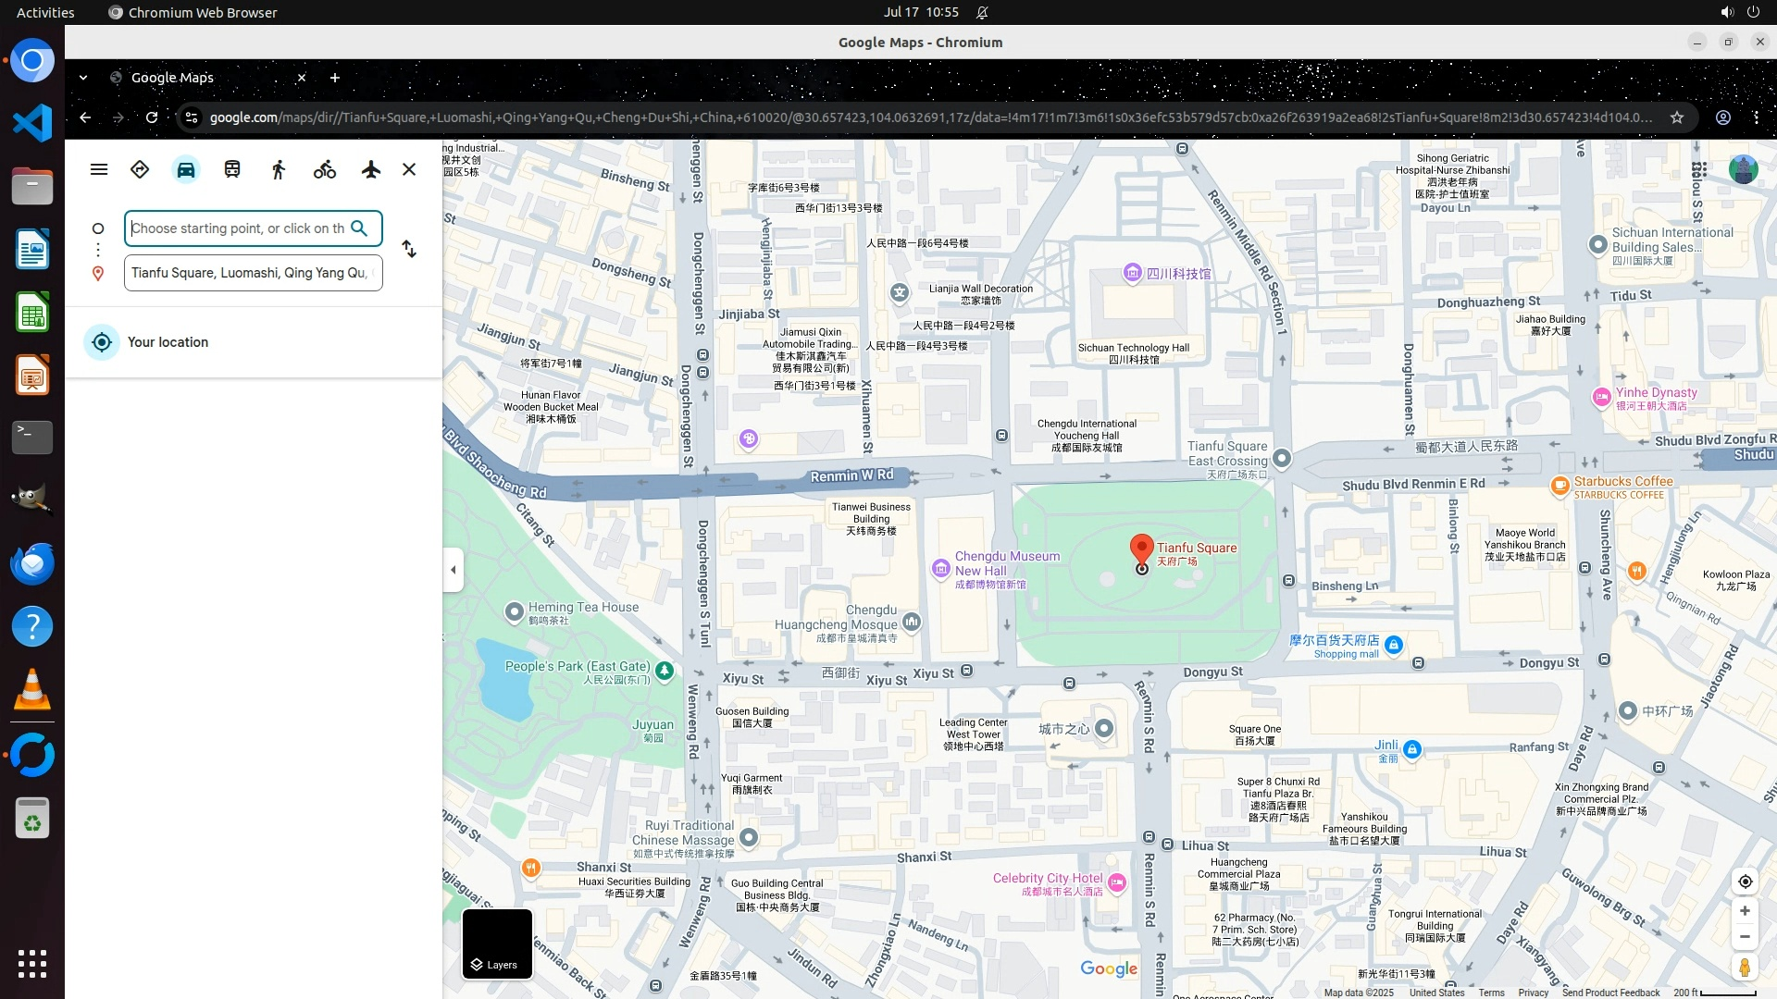Select the Best travel mode icon
The width and height of the screenshot is (1777, 999).
140,169
